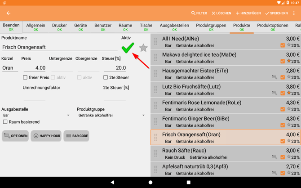This screenshot has width=301, height=188.
Task: Tap the back arrow in header
Action: tap(9, 13)
